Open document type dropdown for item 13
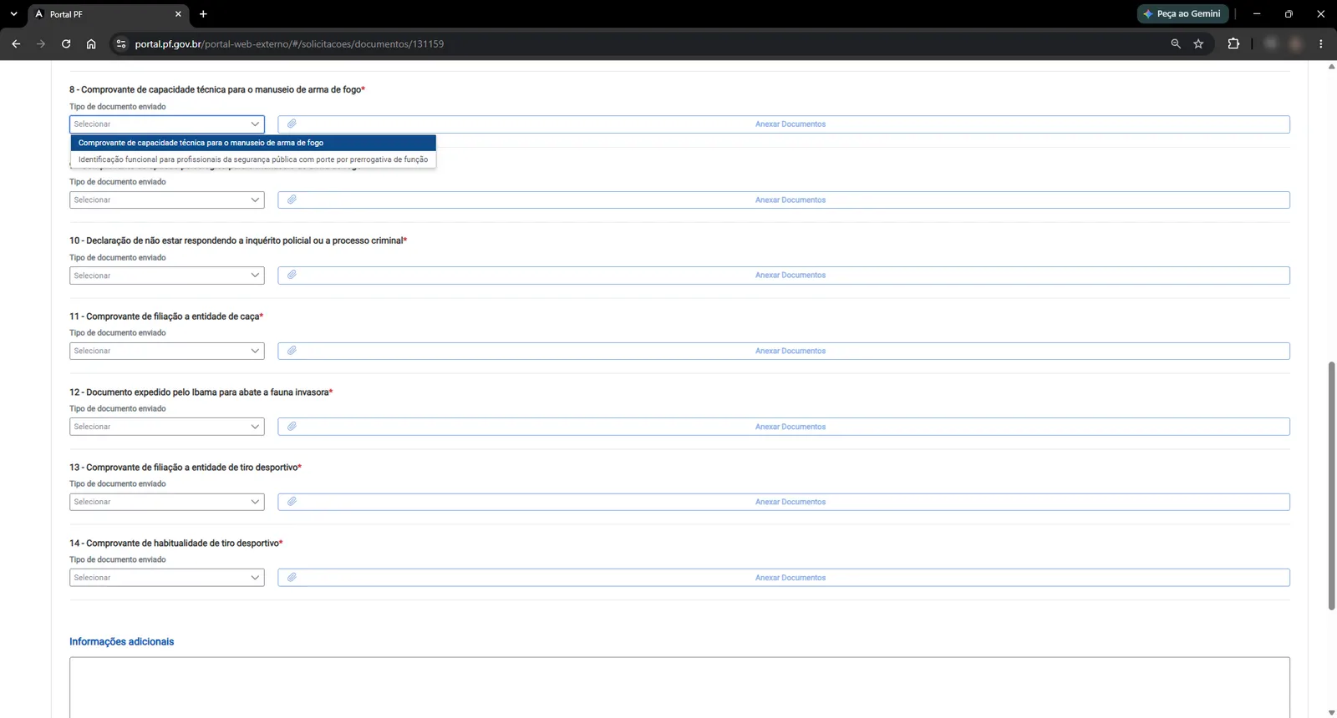The image size is (1337, 718). 167,502
